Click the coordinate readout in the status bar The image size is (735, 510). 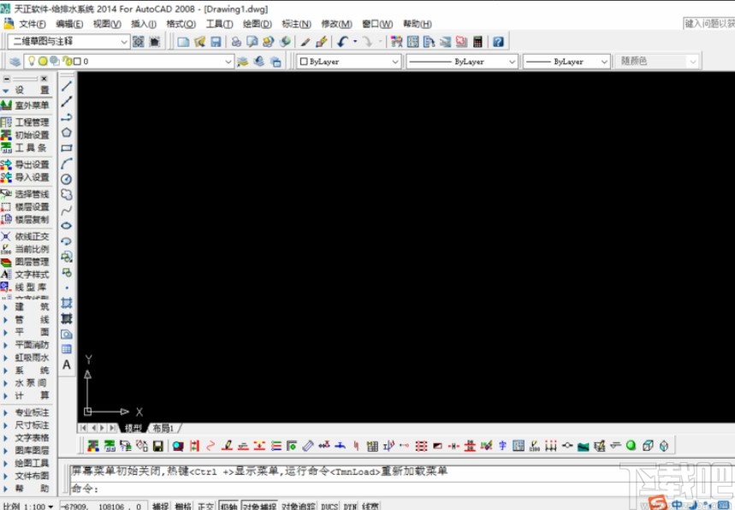tap(103, 507)
